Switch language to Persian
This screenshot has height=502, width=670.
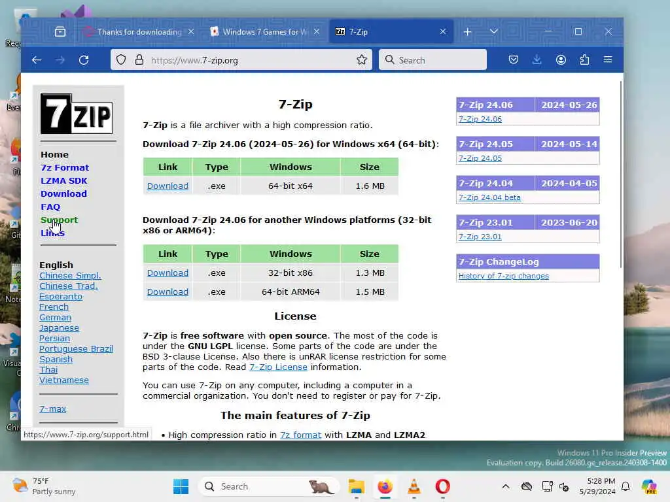(x=54, y=339)
